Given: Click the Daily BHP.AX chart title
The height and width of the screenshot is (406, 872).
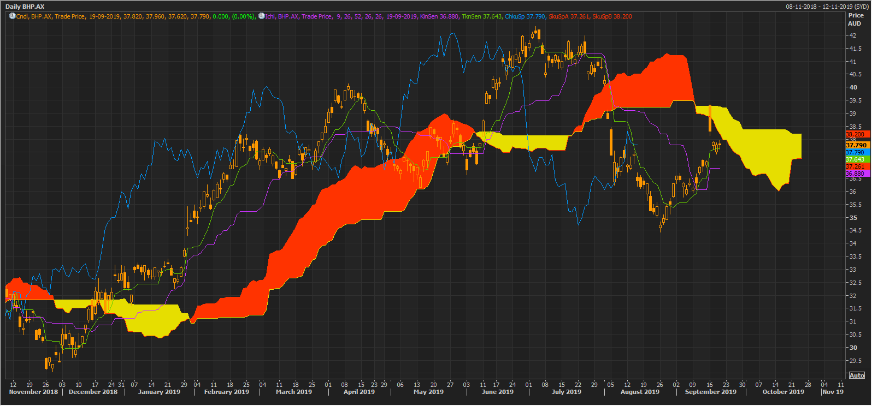Looking at the screenshot, I should [x=25, y=7].
